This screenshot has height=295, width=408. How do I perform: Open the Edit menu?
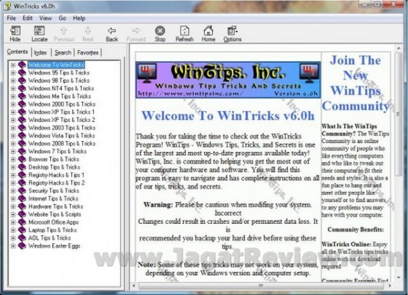(27, 18)
